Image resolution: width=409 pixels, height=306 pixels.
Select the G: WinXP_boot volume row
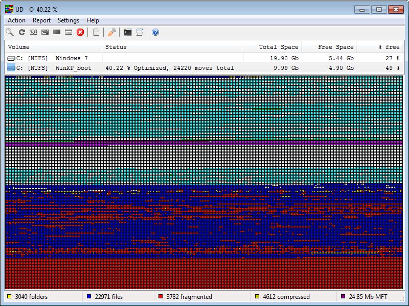[51, 68]
